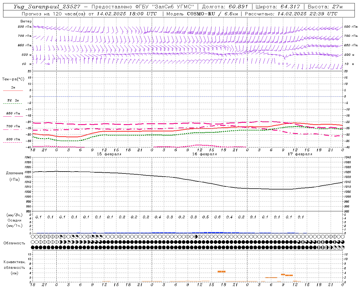
Task: Click the 0 mark on left temperature axis
Action: coord(30,96)
